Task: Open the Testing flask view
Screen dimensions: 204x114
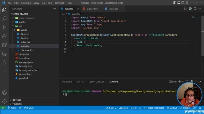Action: point(4,62)
